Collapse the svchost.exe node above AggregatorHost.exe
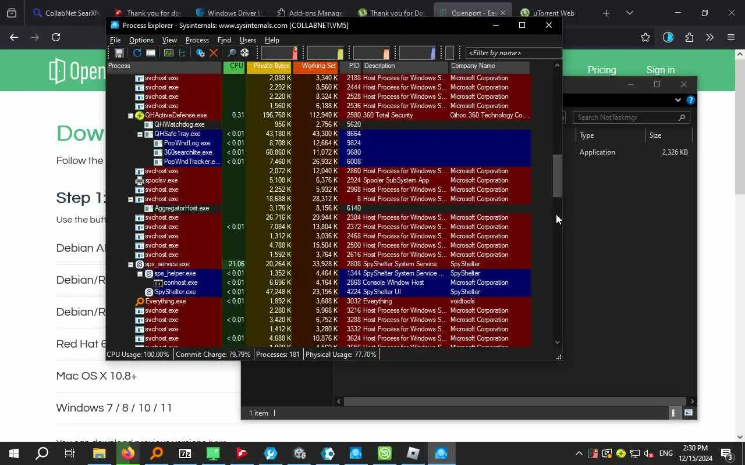The image size is (745, 465). click(130, 199)
